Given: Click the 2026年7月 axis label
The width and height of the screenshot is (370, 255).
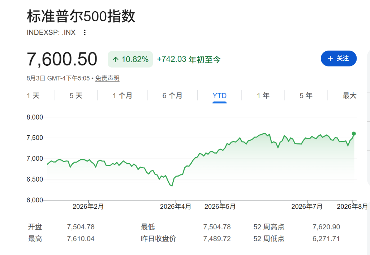Looking at the screenshot, I should tap(307, 207).
